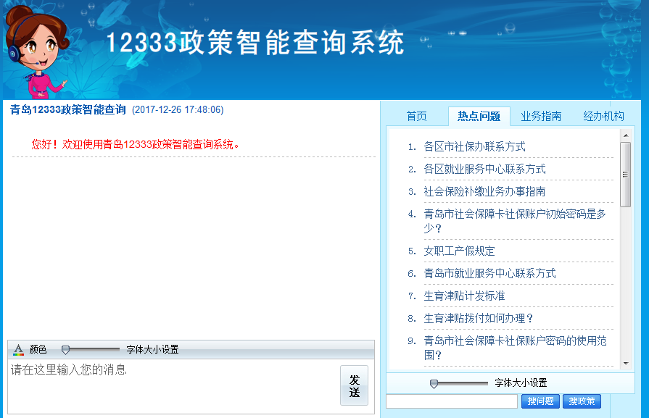Open 各区市社保办联系方式 link
The image size is (649, 418).
[x=474, y=147]
